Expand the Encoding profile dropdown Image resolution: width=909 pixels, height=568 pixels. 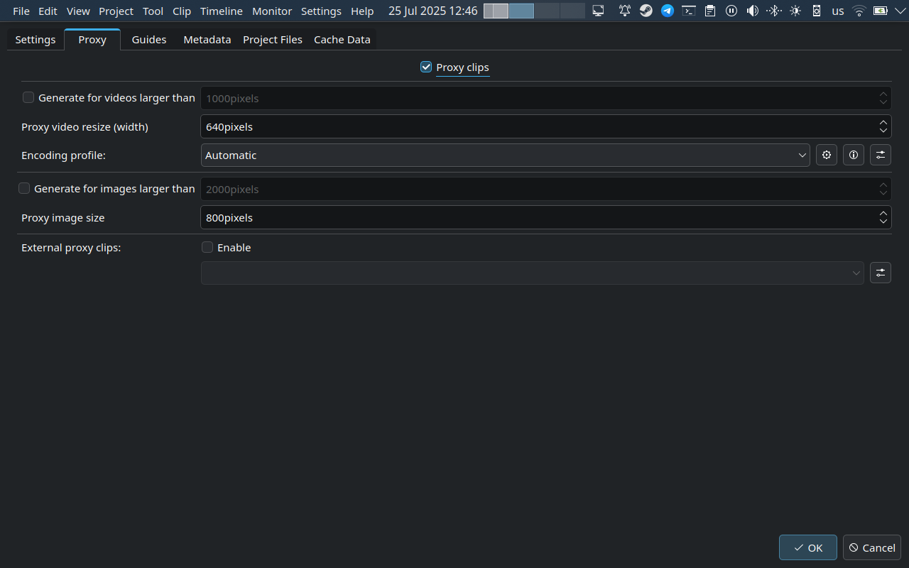point(505,155)
